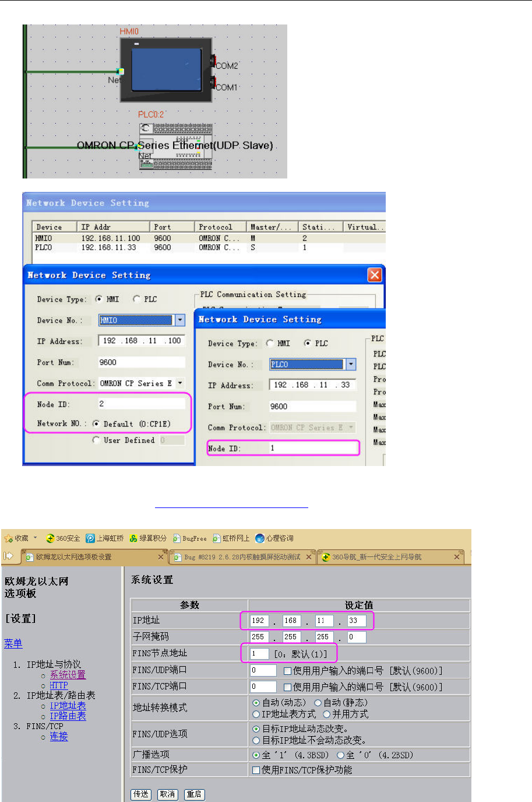Screen dimensions: 532x802
Task: Open the 360安全 bookmark
Action: pos(63,538)
